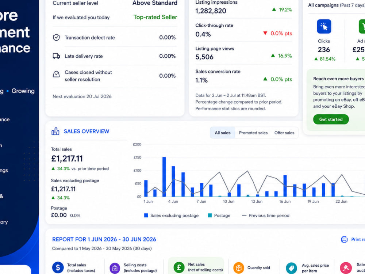
Task: Click the Postage value £0.00
Action: coord(59,215)
